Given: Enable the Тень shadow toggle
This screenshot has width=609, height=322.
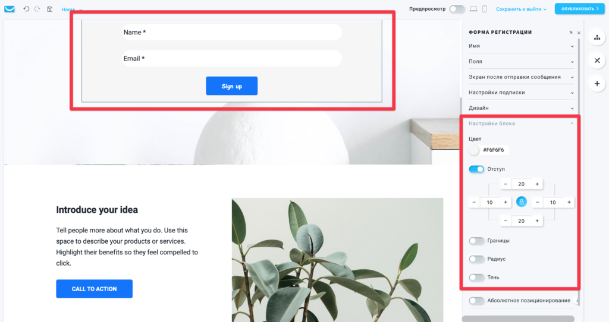Looking at the screenshot, I should tap(476, 278).
